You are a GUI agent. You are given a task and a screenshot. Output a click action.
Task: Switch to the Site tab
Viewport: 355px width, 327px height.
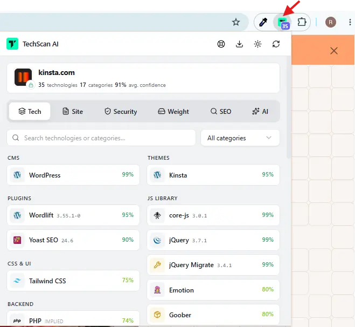(x=72, y=111)
